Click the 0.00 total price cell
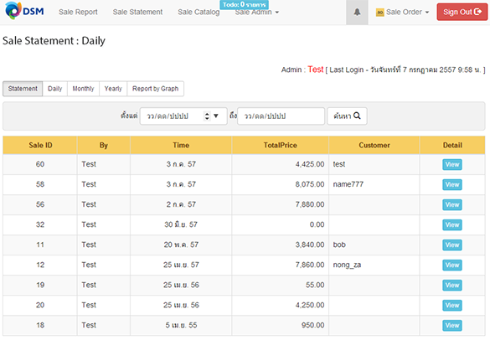Image resolution: width=490 pixels, height=340 pixels. click(281, 224)
